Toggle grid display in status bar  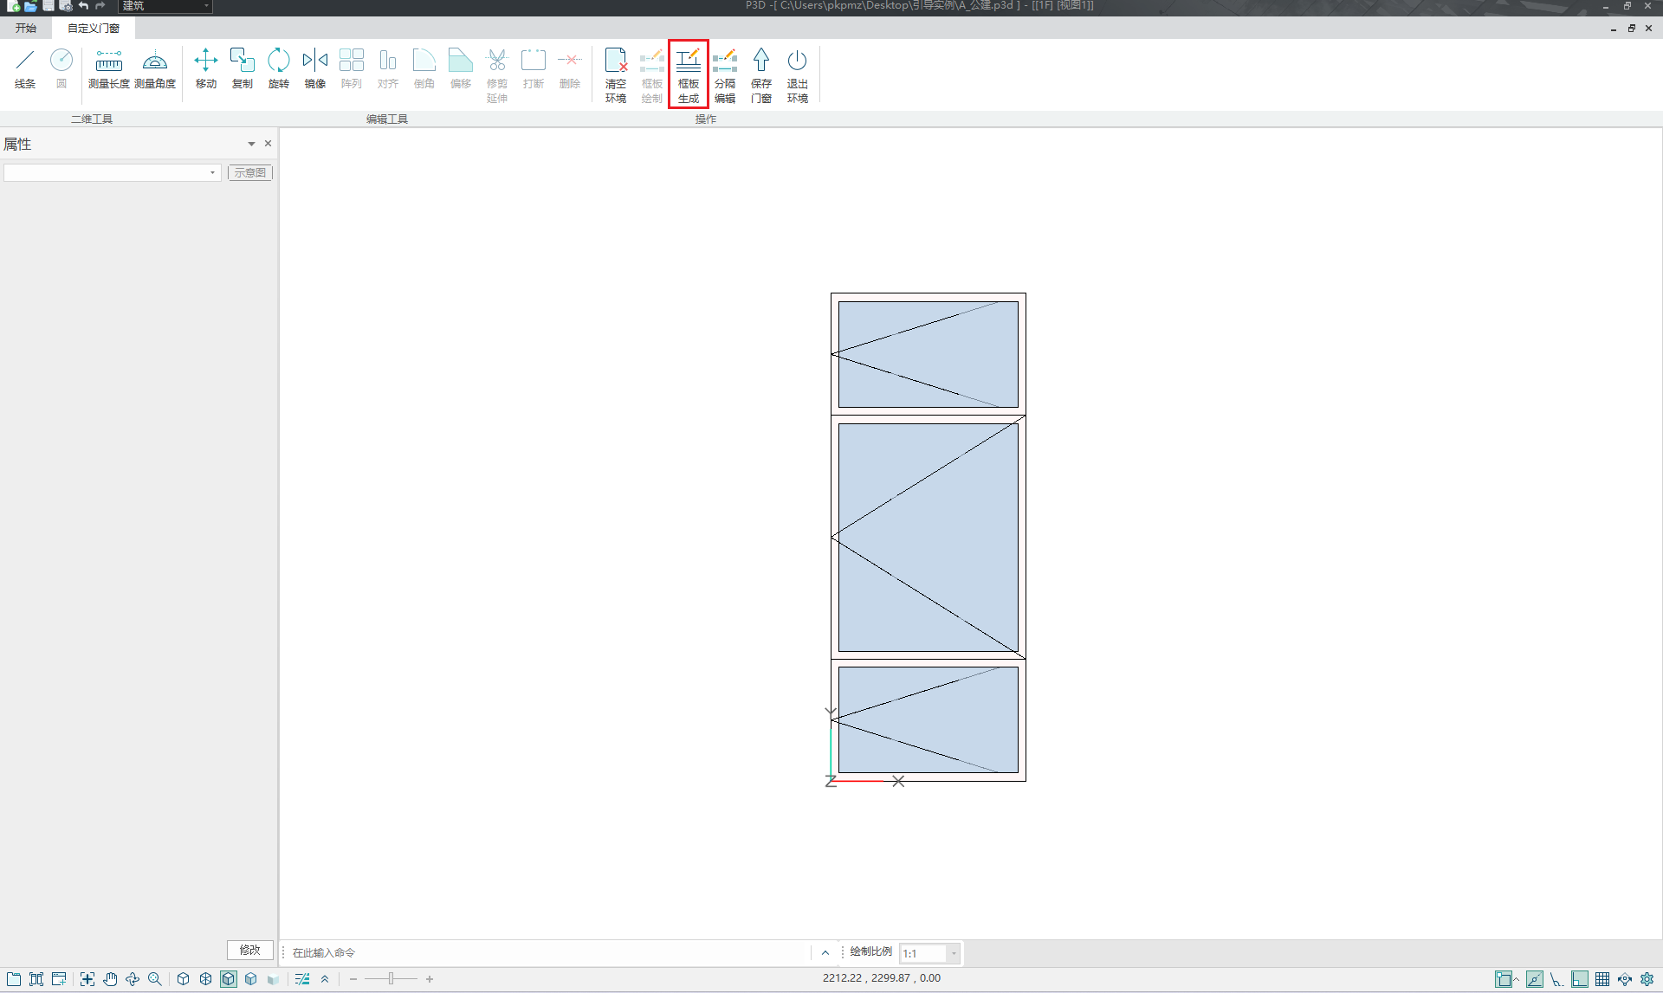(x=1602, y=979)
